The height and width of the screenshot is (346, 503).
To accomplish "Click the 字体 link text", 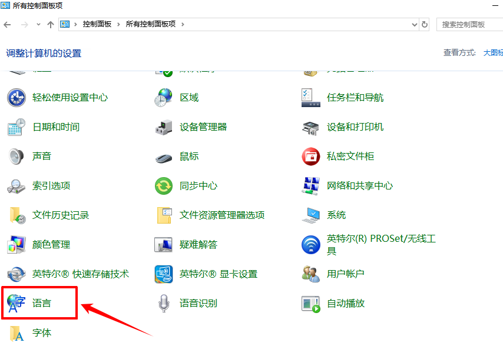I will 42,332.
